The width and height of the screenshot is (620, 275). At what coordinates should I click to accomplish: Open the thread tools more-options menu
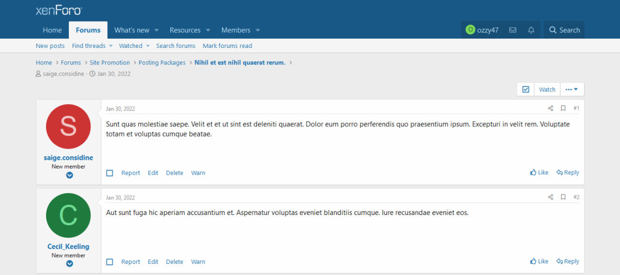coord(572,90)
